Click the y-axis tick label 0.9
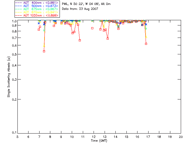The width and height of the screenshot is (186, 148). coord(14,25)
